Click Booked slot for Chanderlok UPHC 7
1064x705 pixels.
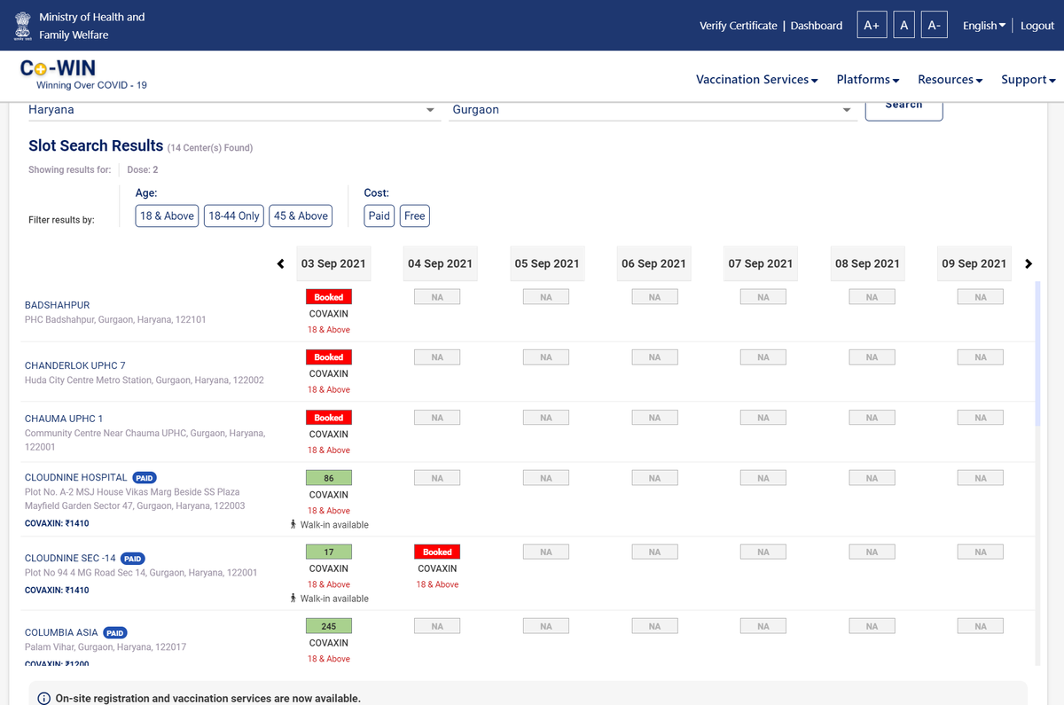click(329, 357)
